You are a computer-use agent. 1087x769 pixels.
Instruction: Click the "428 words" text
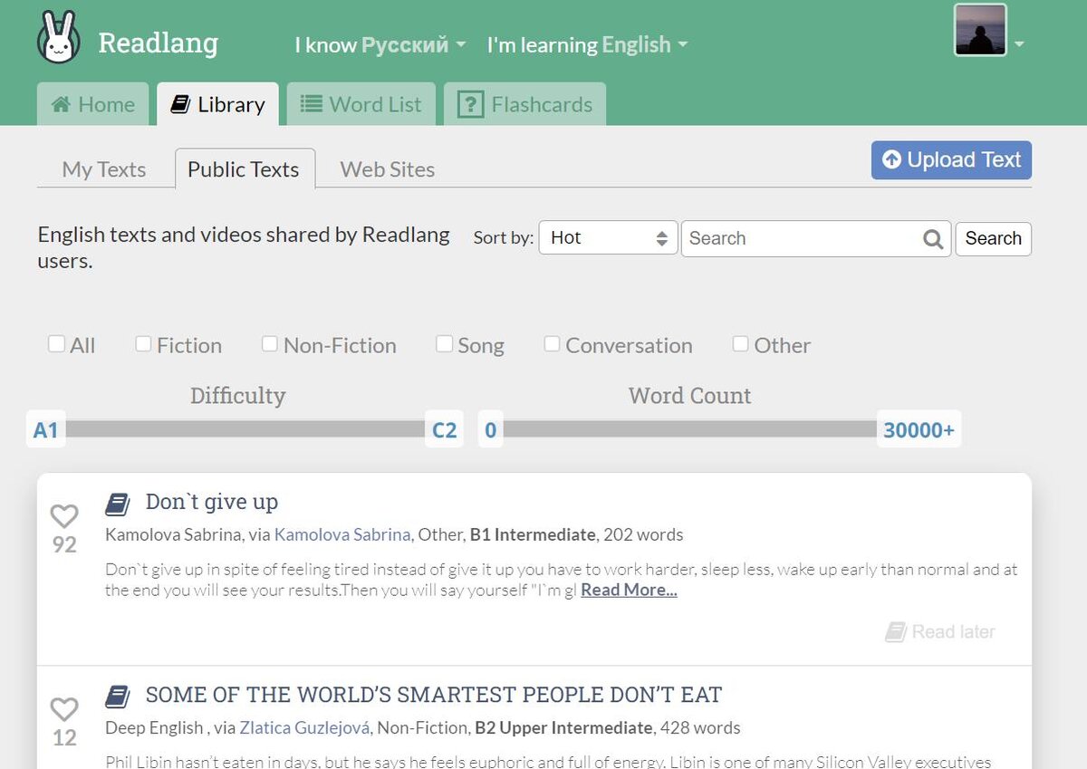coord(700,727)
